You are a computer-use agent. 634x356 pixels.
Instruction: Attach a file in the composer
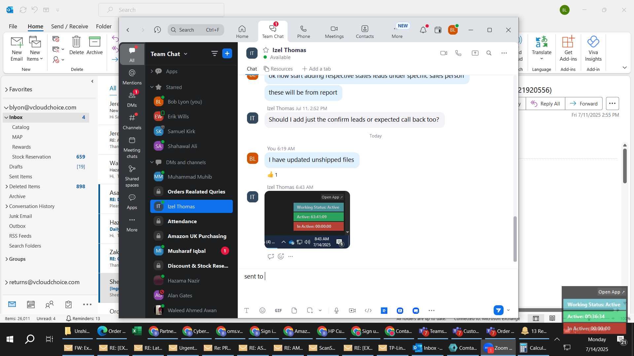[x=294, y=311]
